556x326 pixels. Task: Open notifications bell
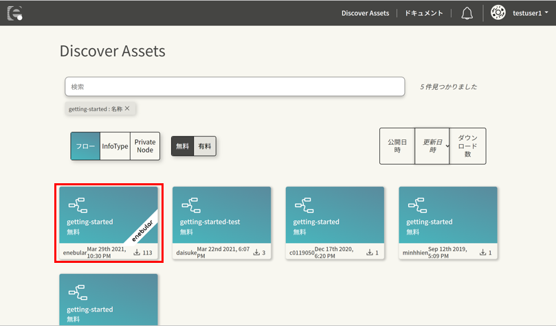[467, 14]
